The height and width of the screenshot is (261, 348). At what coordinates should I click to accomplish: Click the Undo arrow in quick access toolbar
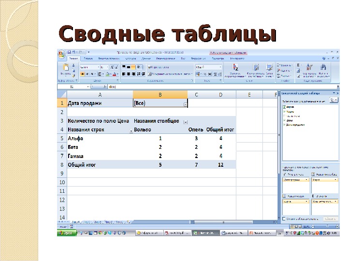point(73,52)
